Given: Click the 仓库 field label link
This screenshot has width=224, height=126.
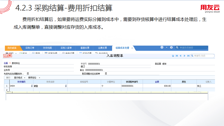Looking at the screenshot, I should (x=6, y=63).
